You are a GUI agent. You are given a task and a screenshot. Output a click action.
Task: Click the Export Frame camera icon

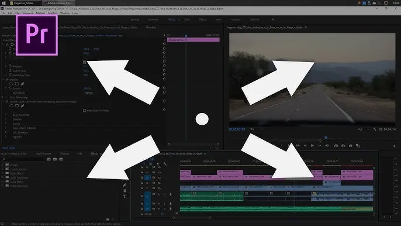click(351, 146)
